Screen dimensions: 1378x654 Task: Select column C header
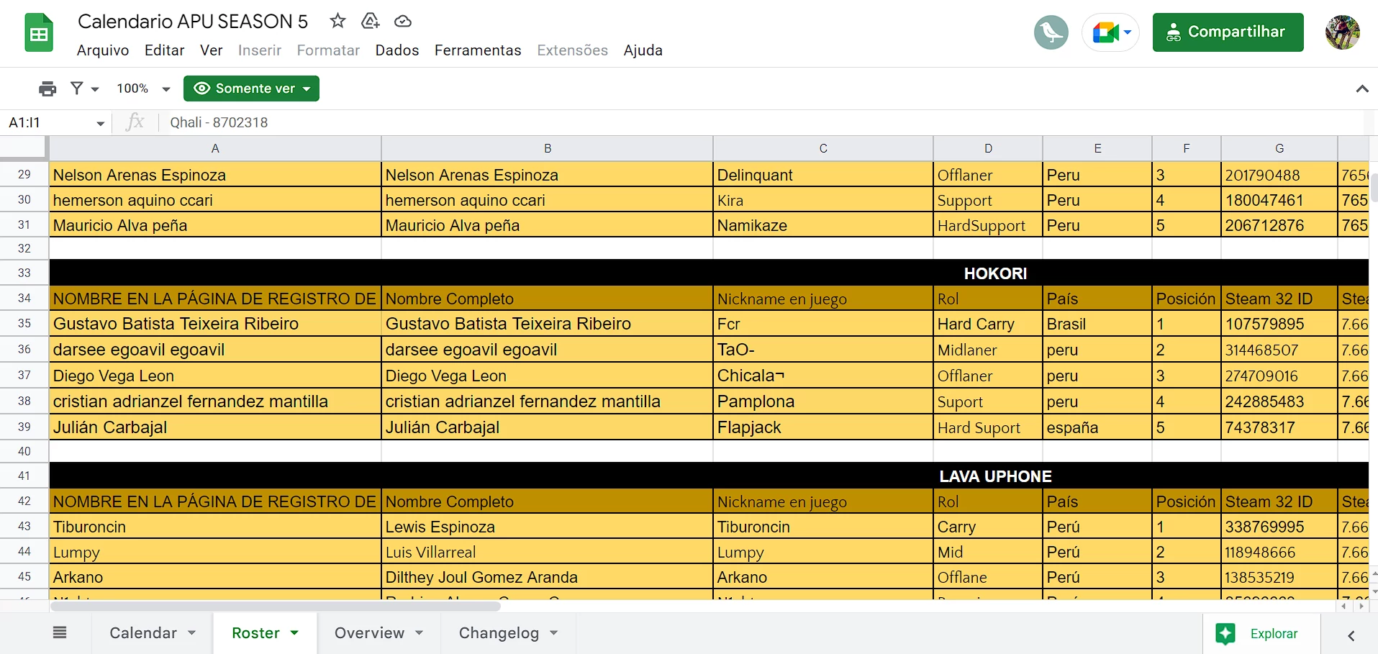click(822, 148)
